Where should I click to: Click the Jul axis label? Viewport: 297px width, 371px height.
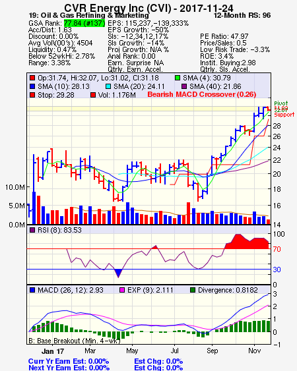point(174,351)
